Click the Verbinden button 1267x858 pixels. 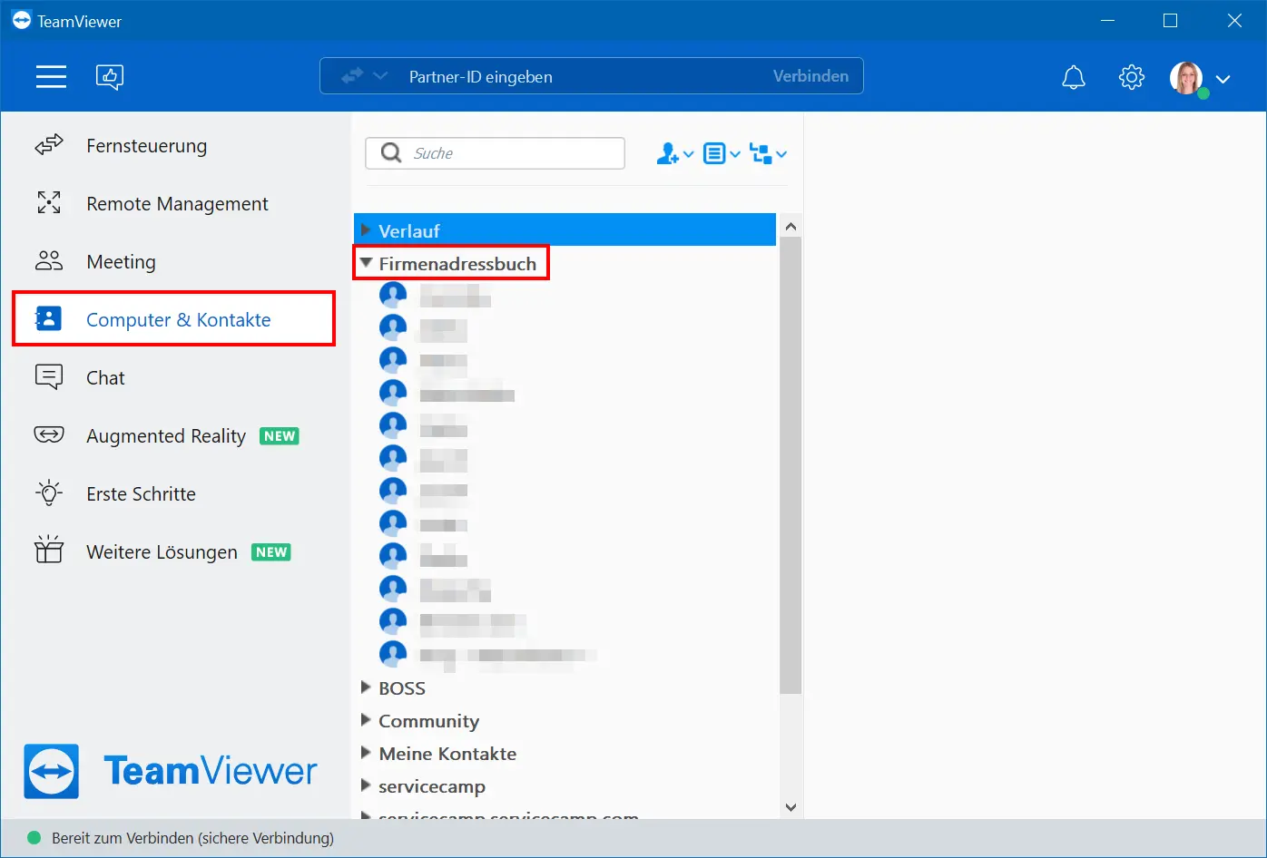[810, 76]
